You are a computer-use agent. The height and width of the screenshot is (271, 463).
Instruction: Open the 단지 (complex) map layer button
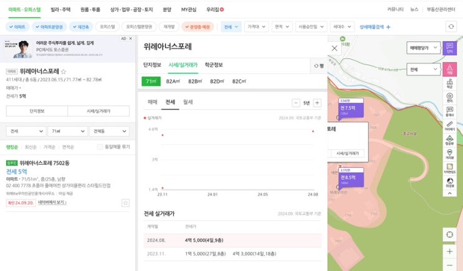[449, 48]
